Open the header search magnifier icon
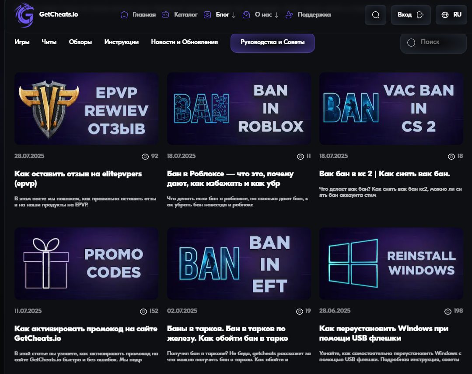 click(375, 15)
